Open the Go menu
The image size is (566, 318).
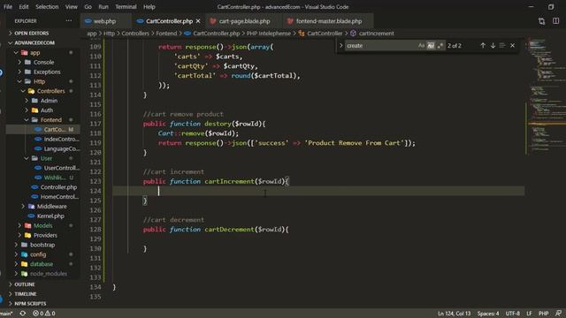coord(88,7)
